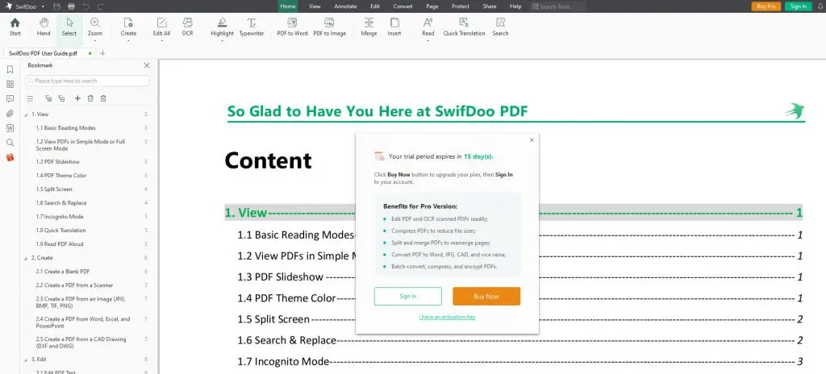
Task: Click Sign In in the trial dialog
Action: click(407, 296)
